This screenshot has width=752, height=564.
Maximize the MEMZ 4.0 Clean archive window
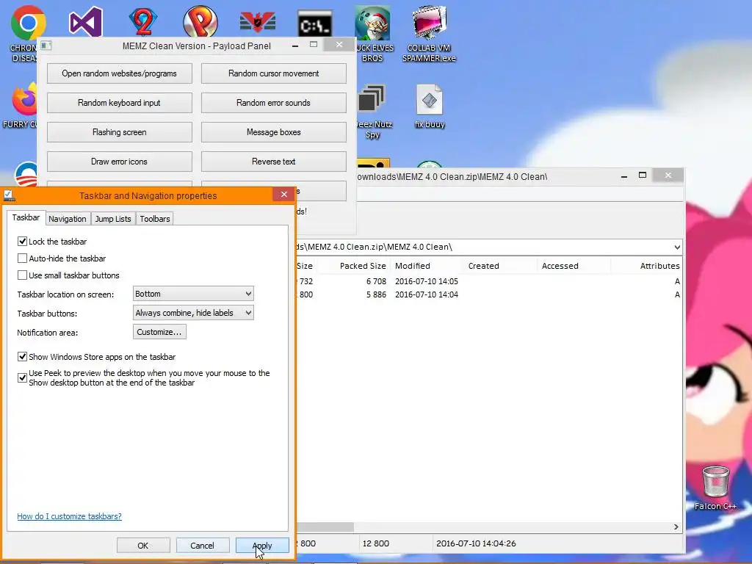click(x=643, y=176)
